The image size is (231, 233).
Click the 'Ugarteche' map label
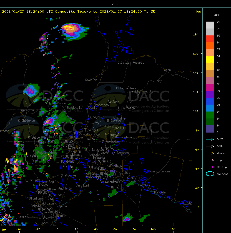click(69, 175)
